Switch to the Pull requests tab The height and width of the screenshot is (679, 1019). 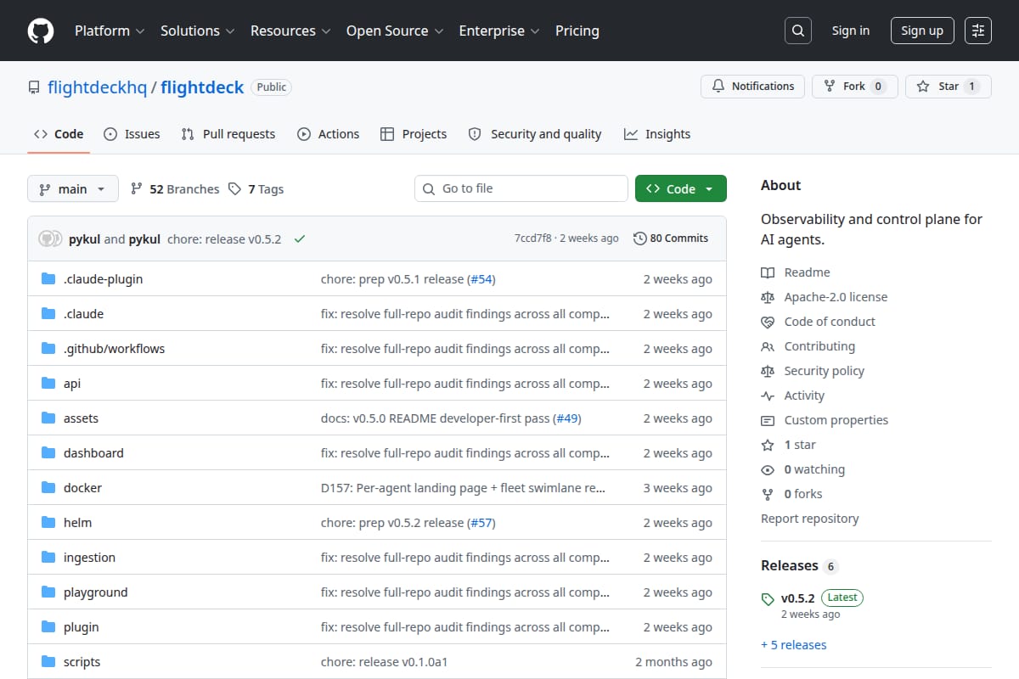[x=228, y=134]
